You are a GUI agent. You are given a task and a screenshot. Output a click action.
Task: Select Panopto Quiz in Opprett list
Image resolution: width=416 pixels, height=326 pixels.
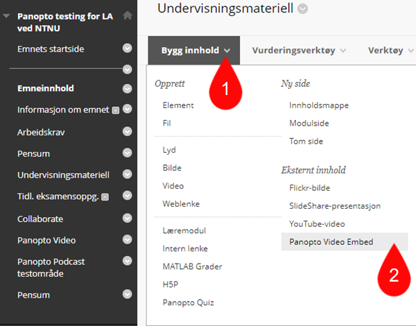(189, 302)
